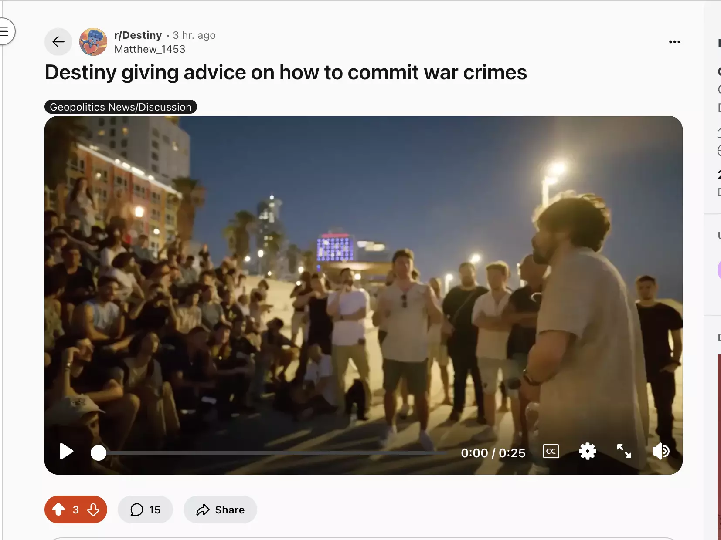721x540 pixels.
Task: Open the 15 comments
Action: (x=145, y=510)
